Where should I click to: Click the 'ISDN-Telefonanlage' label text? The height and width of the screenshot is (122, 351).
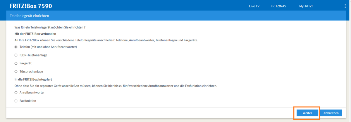(x=33, y=55)
